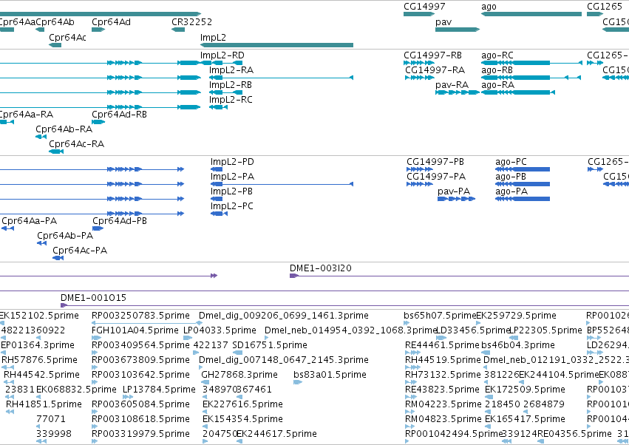Screen dimensions: 629x445
Task: Click the ImpL2-PC protein label
Action: tap(232, 206)
